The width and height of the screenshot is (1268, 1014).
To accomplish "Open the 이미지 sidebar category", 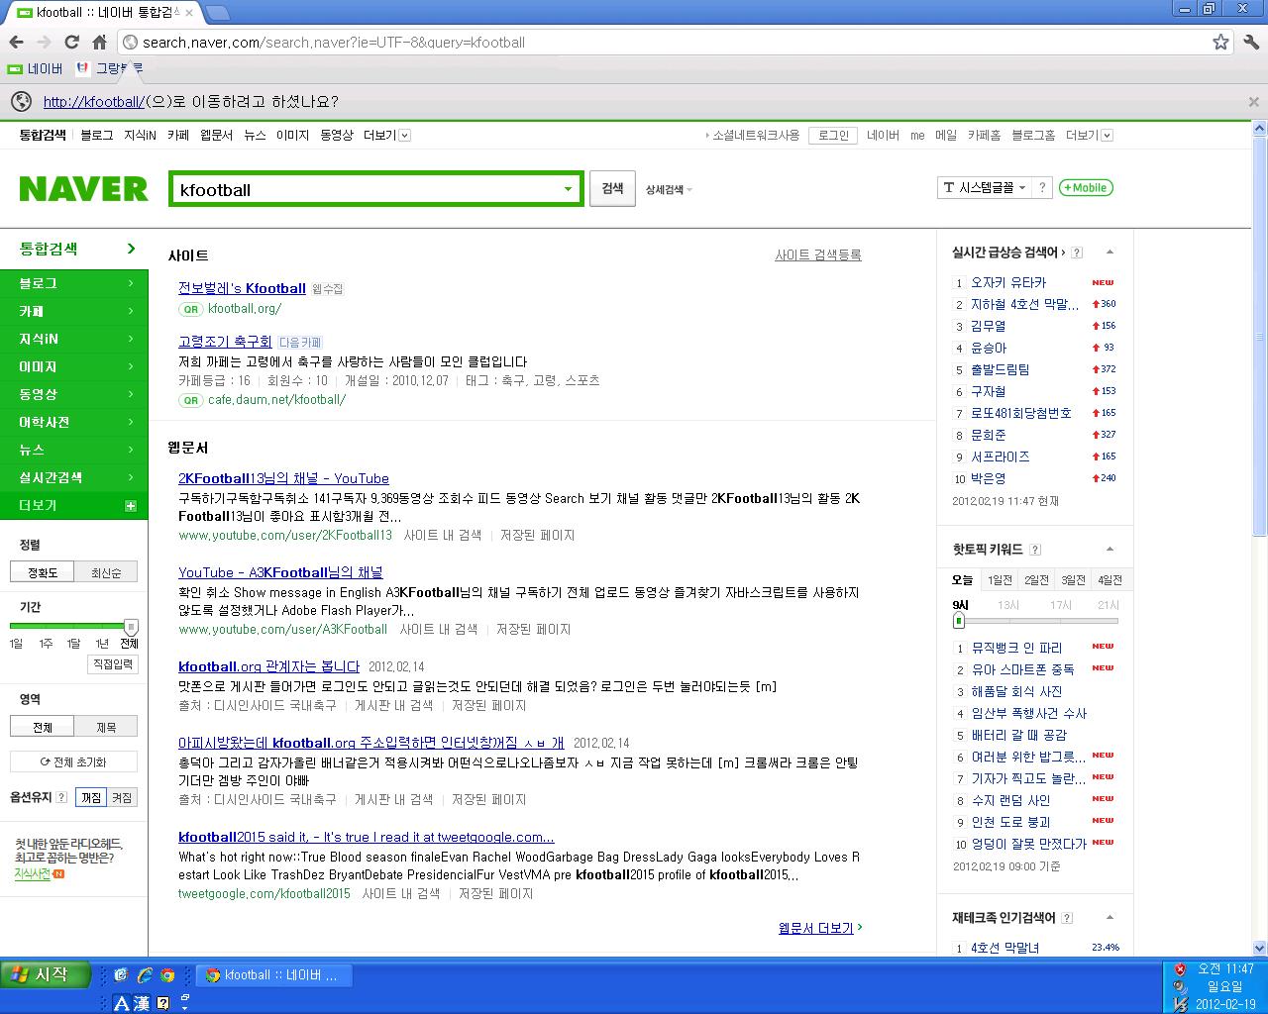I will coord(74,366).
